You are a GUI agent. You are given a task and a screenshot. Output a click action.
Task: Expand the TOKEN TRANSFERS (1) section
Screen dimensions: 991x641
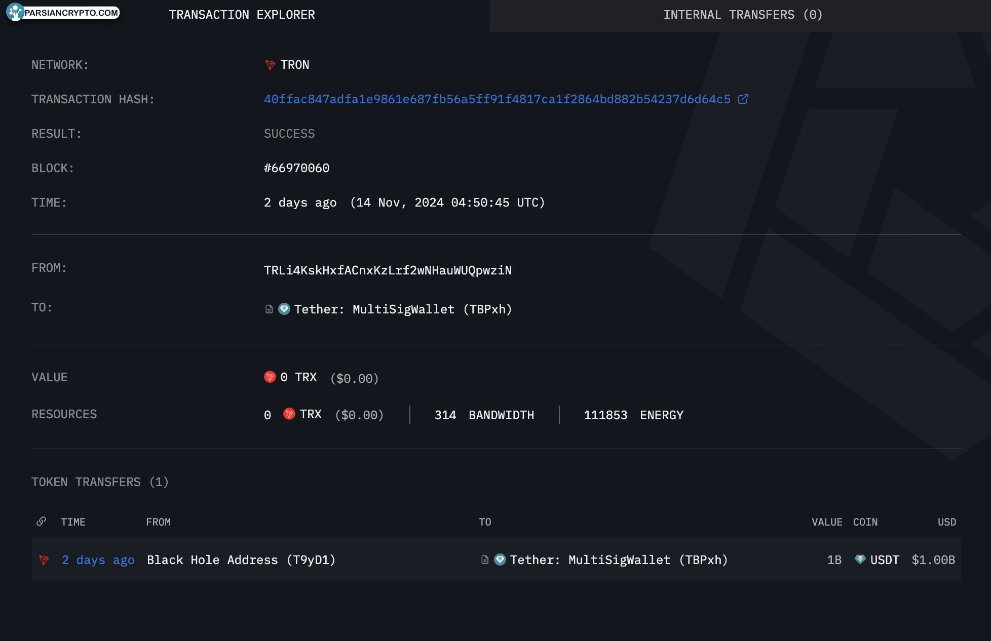100,482
